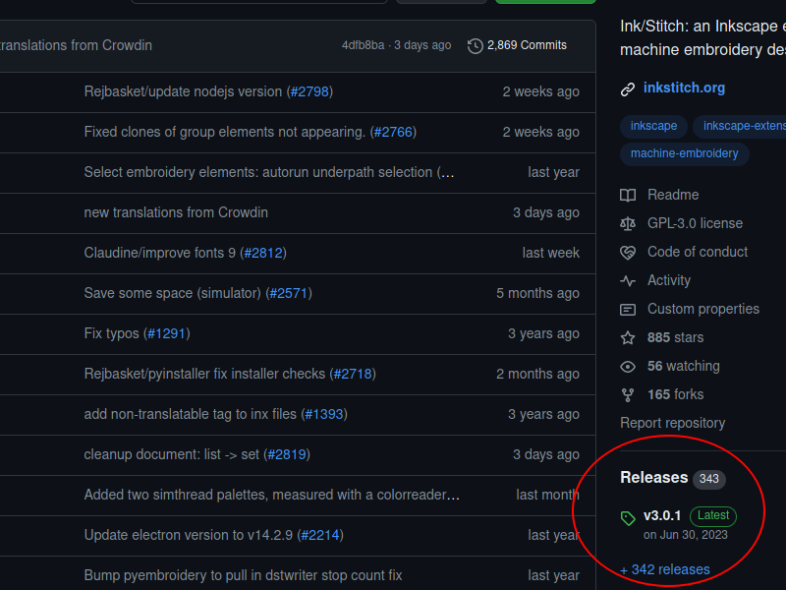Visit the inkstitch.org website link
Screen dimensions: 786x590
[684, 88]
